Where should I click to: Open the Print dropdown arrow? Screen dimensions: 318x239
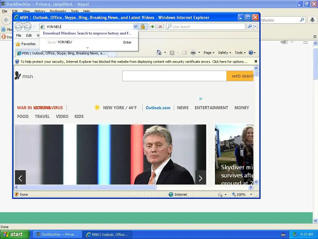pyautogui.click(x=199, y=53)
